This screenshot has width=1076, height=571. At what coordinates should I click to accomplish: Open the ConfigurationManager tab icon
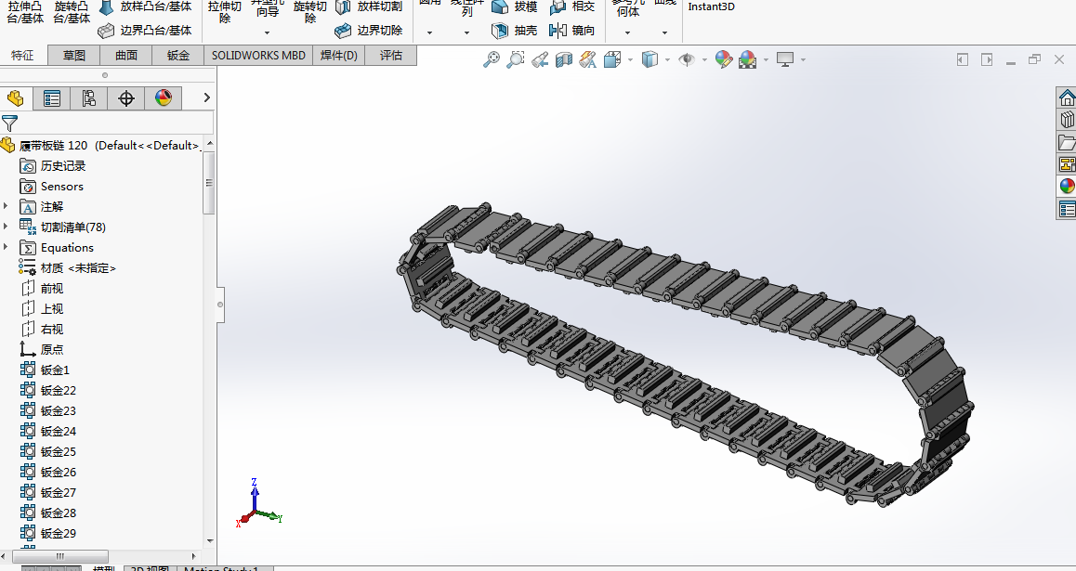coord(88,98)
